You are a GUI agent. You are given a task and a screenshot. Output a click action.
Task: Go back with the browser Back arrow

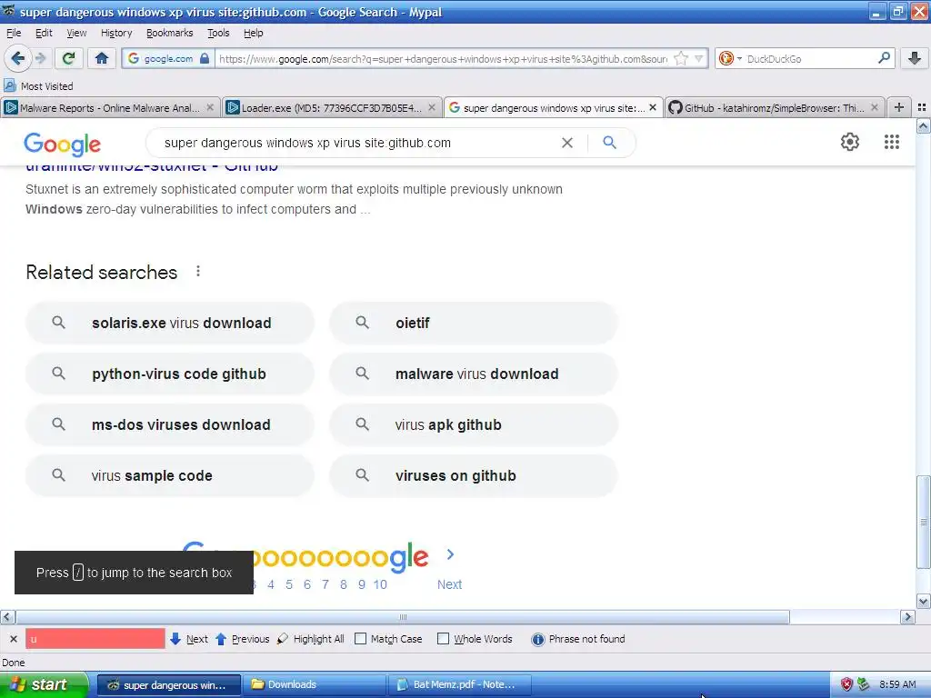coord(17,58)
